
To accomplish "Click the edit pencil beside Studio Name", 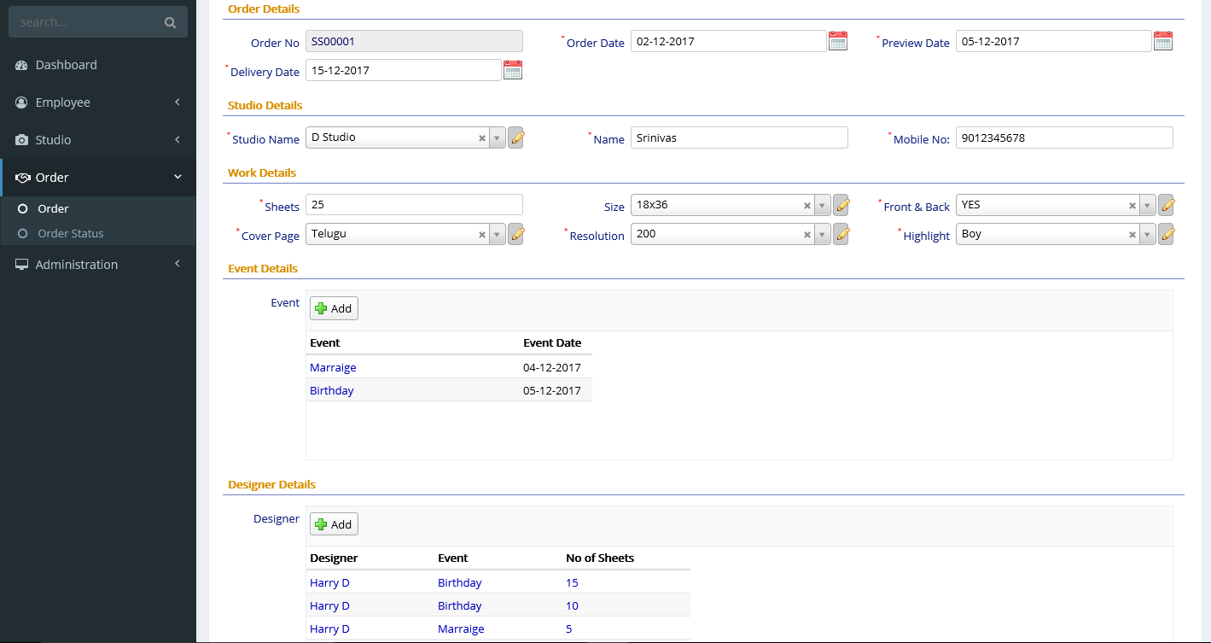I will point(515,137).
